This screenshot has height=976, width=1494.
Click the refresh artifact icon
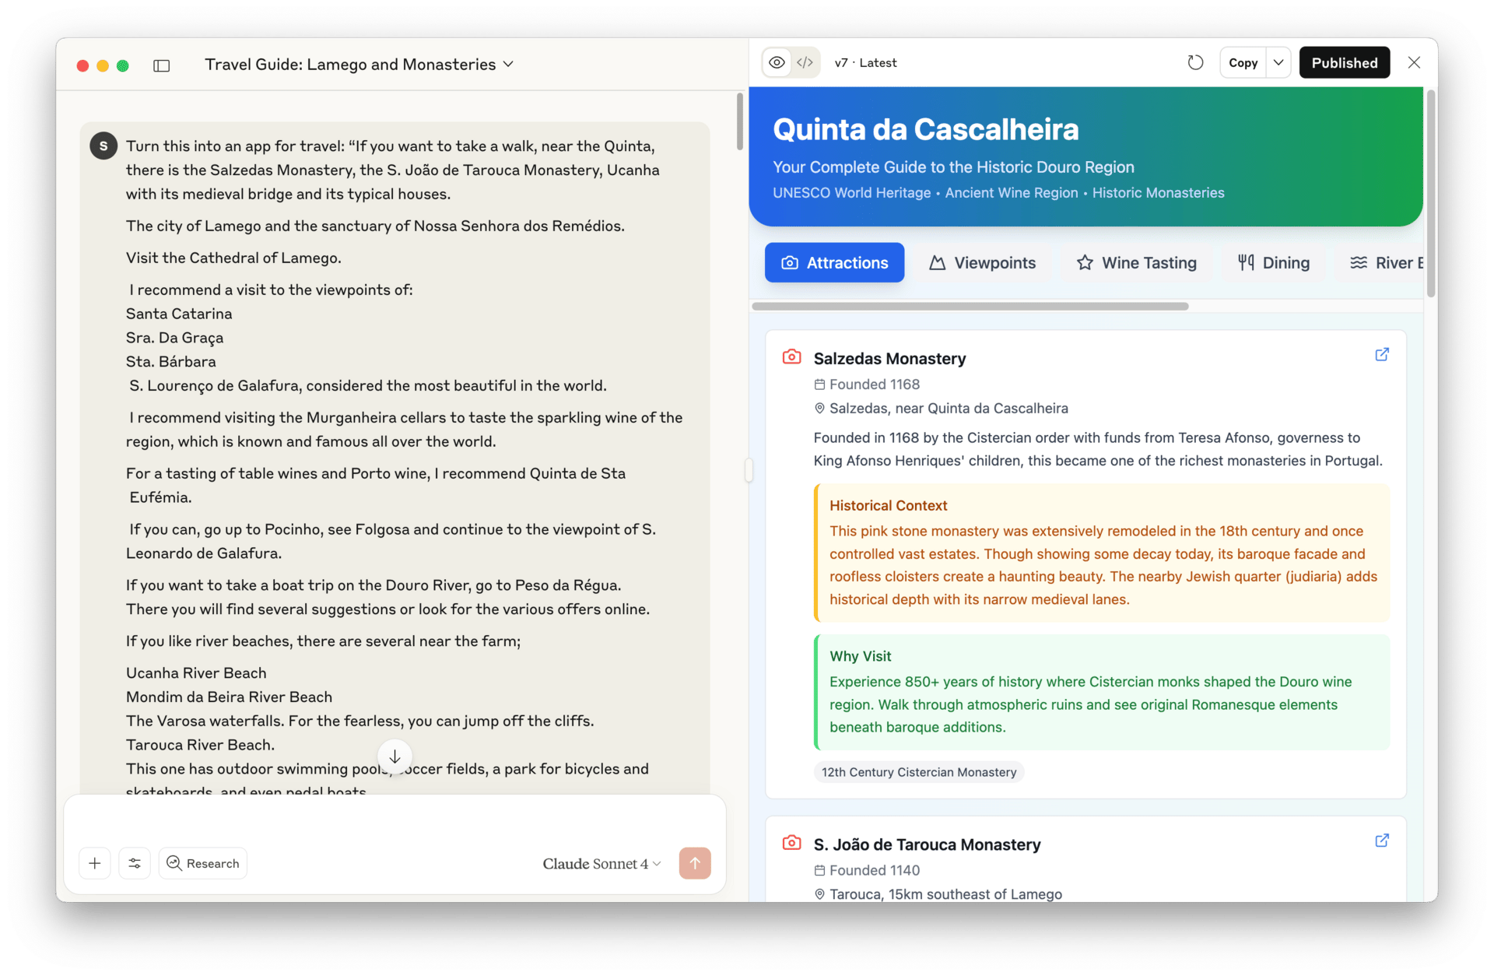point(1195,63)
